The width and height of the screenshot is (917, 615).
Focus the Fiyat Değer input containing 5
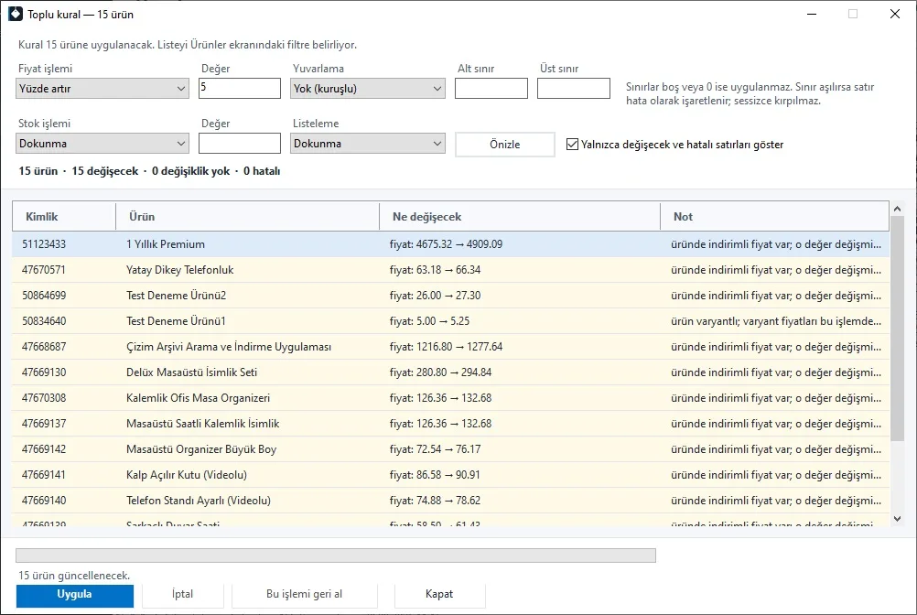(240, 88)
